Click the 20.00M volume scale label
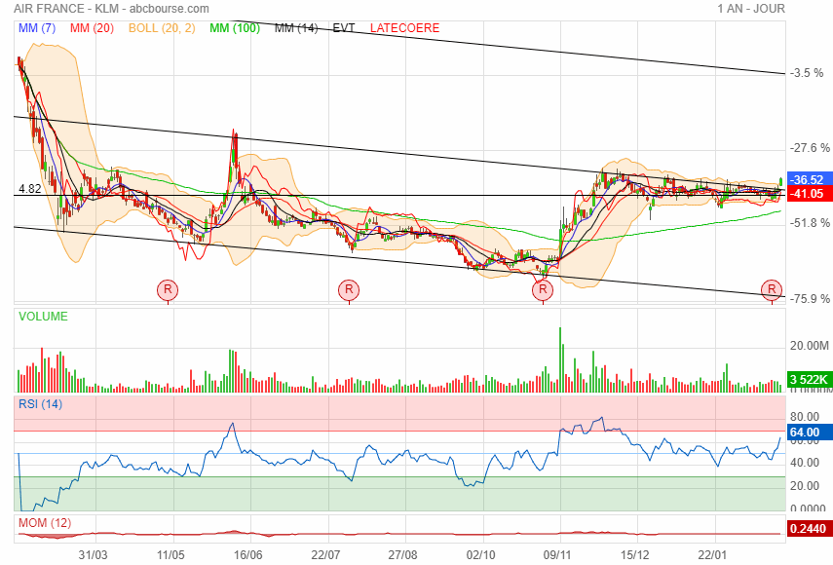Screen dimensions: 833x565 point(809,346)
